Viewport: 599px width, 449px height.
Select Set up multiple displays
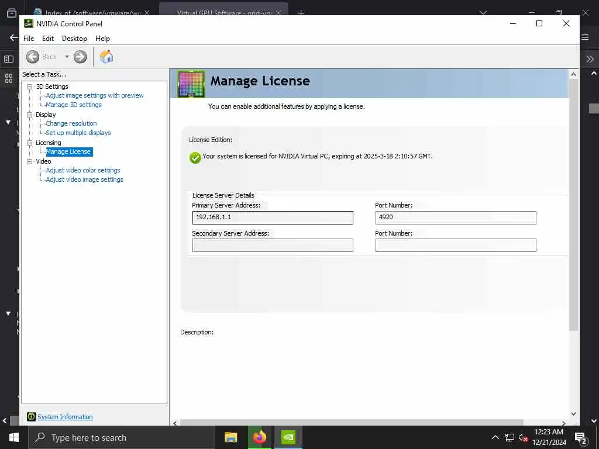(78, 133)
